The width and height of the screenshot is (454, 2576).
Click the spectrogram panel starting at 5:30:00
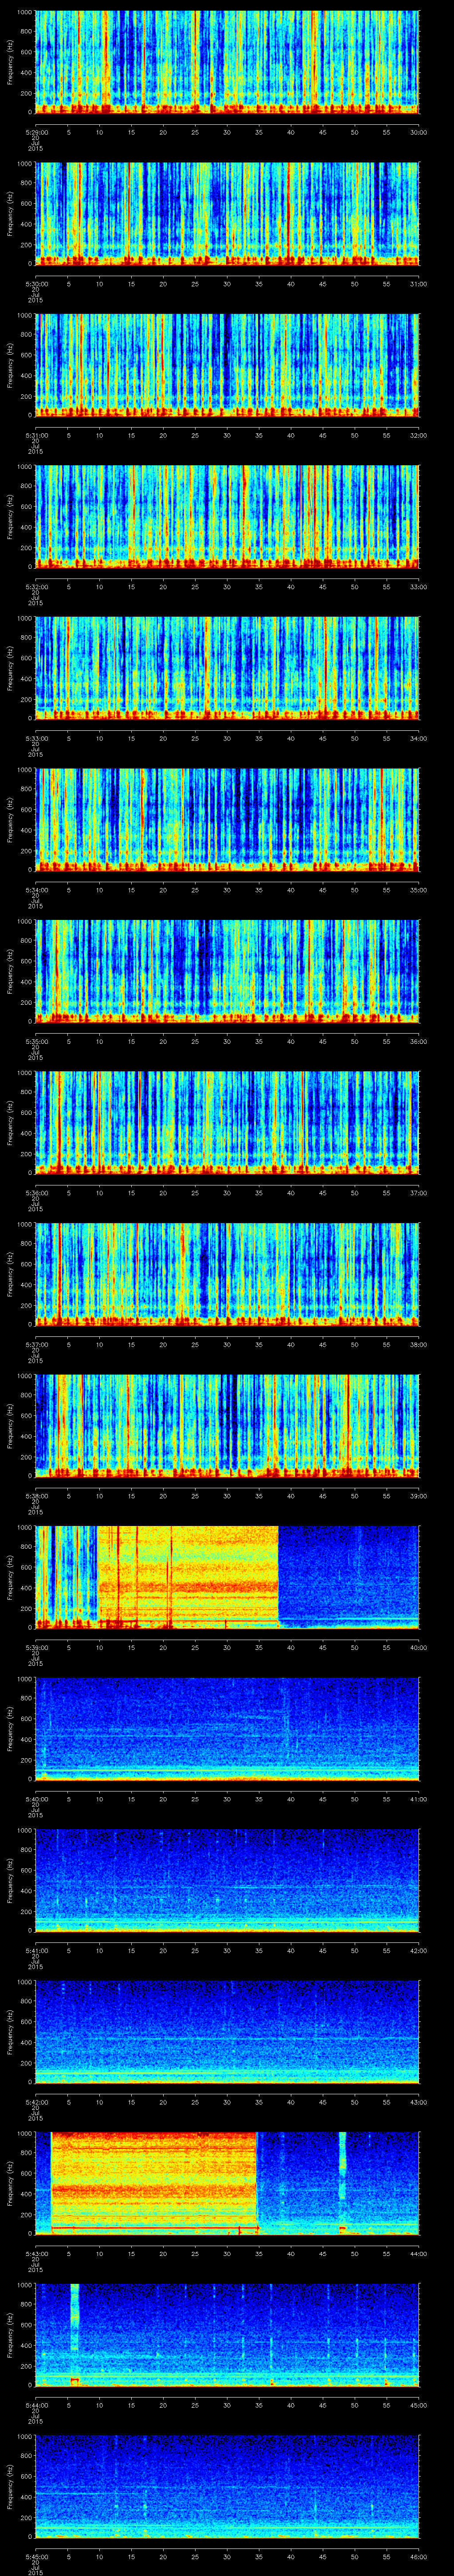pos(227,214)
